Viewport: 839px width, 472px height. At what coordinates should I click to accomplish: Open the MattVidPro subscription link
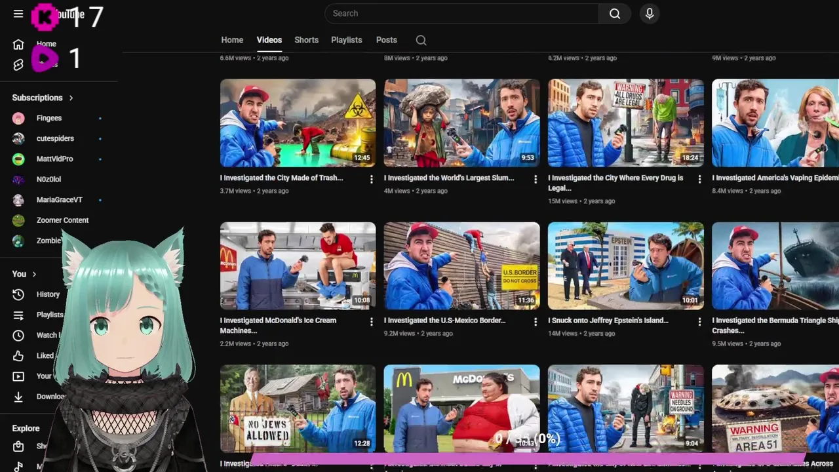[x=55, y=159]
